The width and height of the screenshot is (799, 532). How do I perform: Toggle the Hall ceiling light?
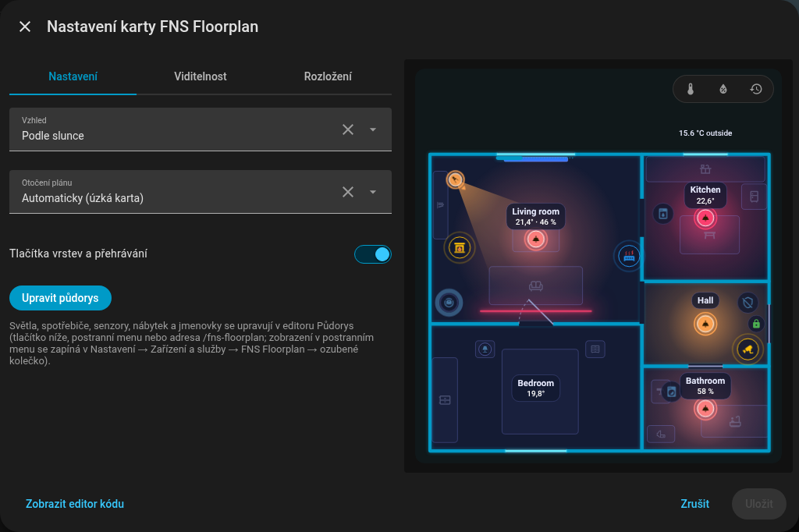point(705,324)
